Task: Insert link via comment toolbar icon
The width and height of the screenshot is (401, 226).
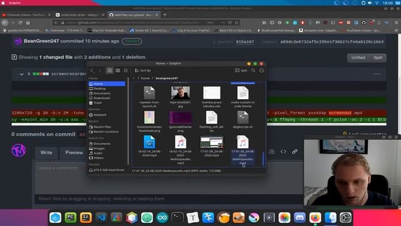Action: point(294,152)
